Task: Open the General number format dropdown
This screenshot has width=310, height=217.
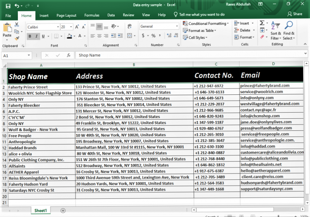Action: [177, 26]
